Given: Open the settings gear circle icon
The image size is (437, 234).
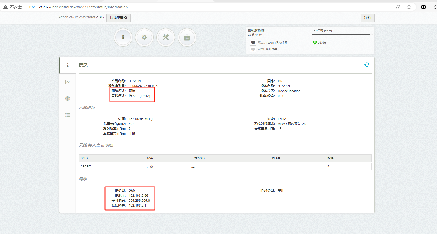Looking at the screenshot, I should [144, 37].
